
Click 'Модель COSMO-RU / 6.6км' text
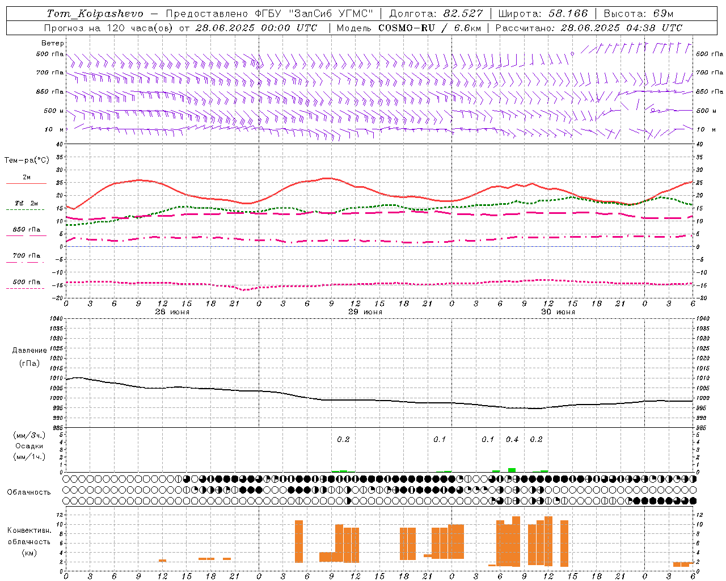(408, 28)
